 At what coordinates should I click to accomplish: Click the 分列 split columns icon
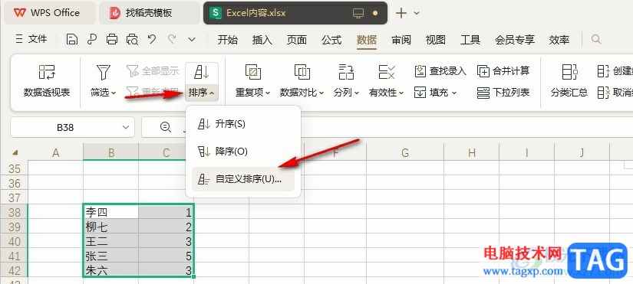pyautogui.click(x=346, y=72)
